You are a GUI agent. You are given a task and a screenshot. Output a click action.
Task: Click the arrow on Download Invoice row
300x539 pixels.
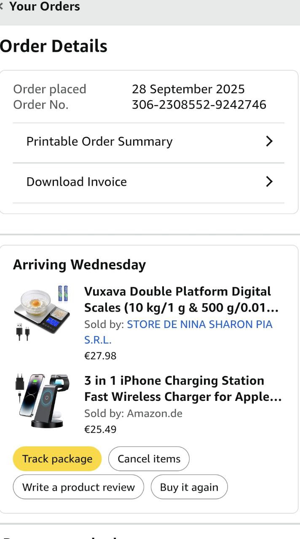pos(269,182)
